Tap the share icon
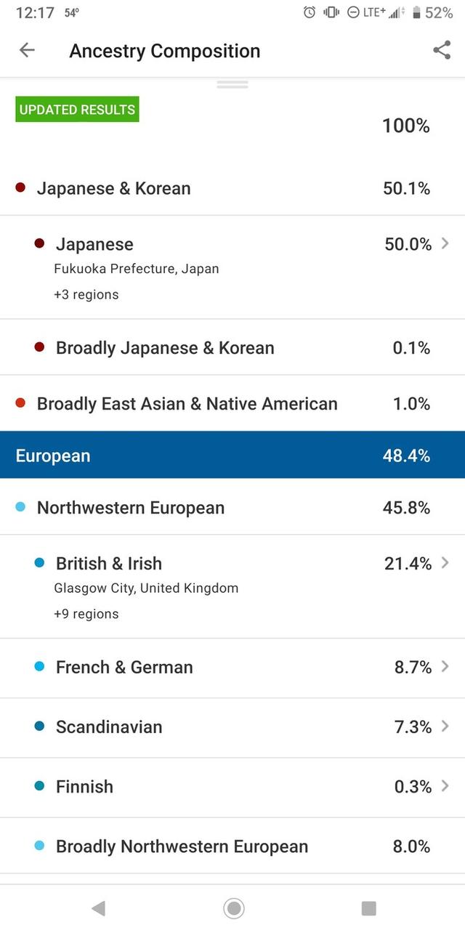 tap(442, 50)
